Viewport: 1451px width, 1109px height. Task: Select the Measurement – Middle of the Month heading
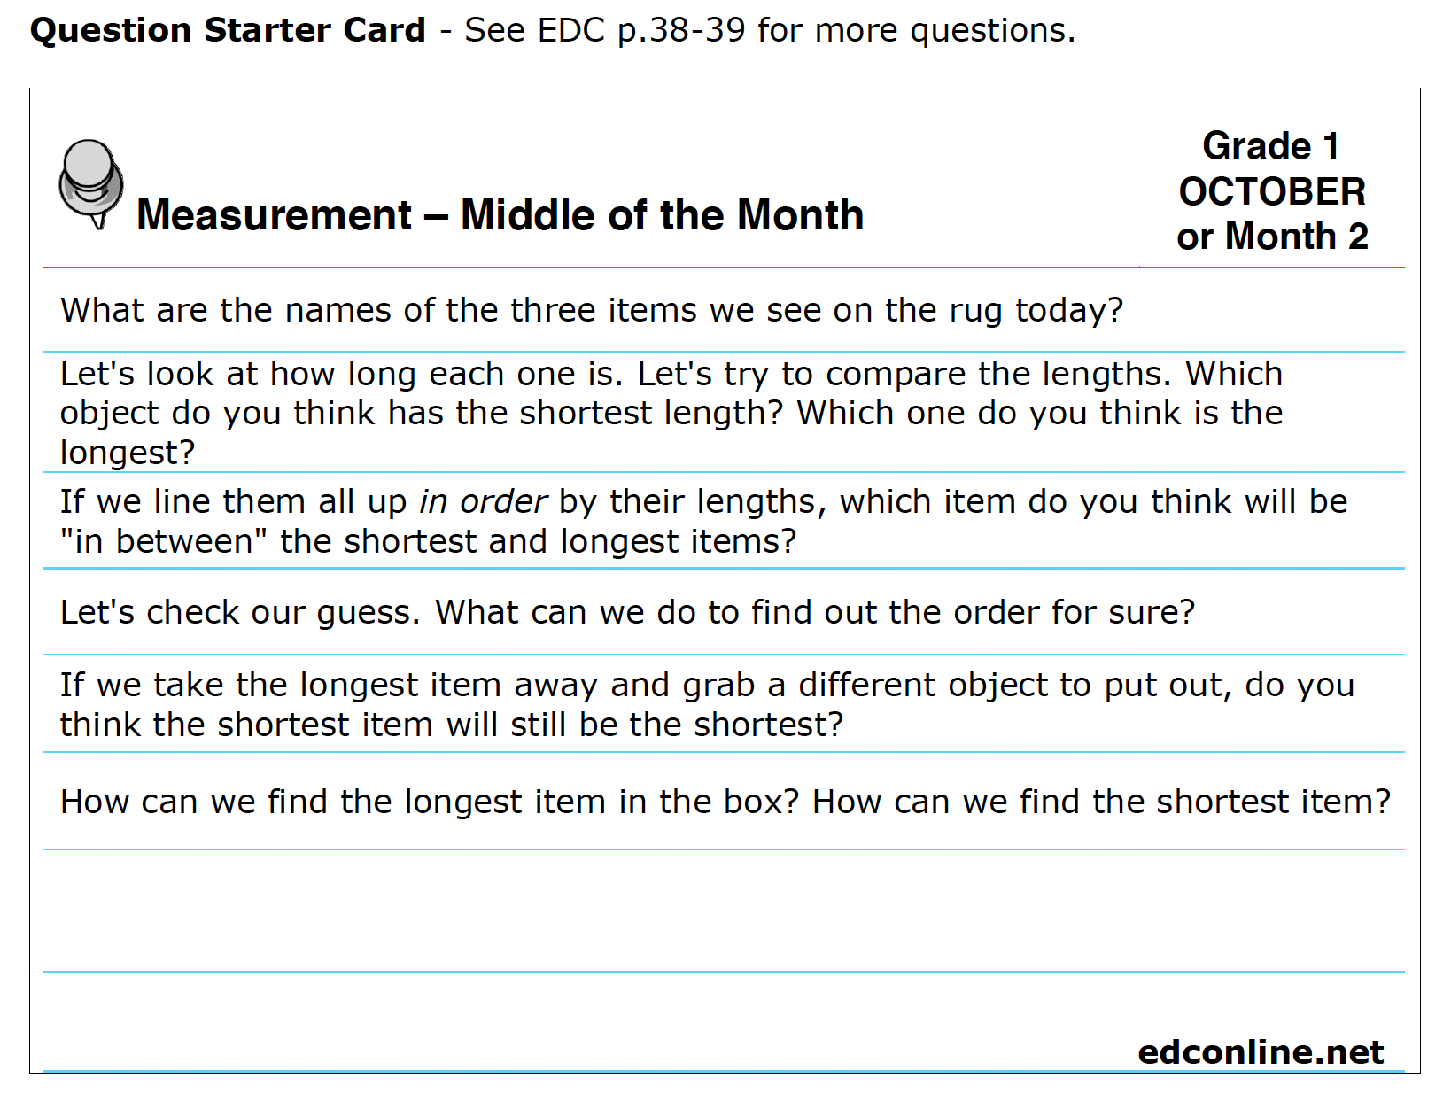click(x=500, y=215)
